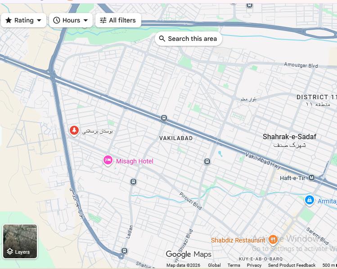Click the Map data ©2026 text
The height and width of the screenshot is (269, 337).
pos(183,265)
